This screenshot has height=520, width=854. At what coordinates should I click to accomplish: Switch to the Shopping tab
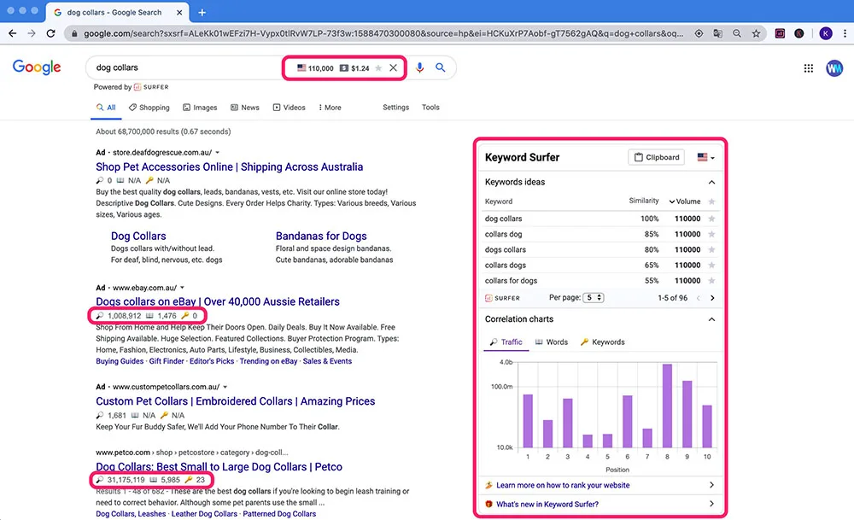point(149,108)
